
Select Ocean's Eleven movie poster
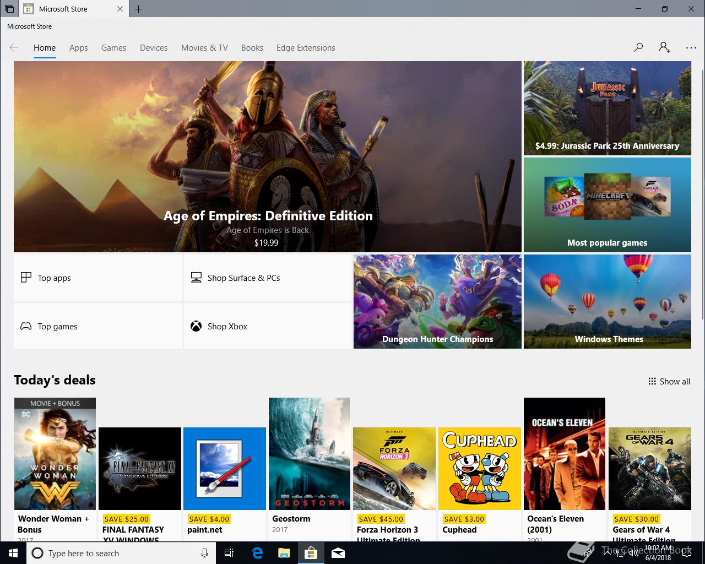565,454
